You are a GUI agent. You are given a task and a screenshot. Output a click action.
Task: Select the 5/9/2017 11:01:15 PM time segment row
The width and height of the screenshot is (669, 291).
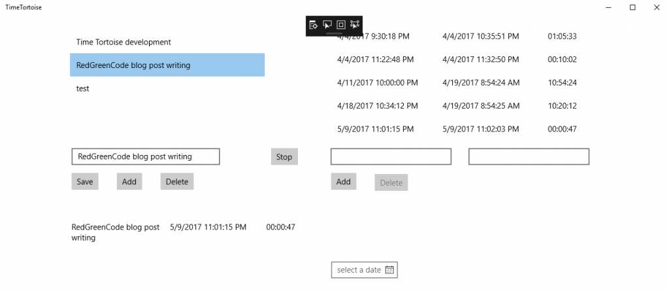point(457,129)
